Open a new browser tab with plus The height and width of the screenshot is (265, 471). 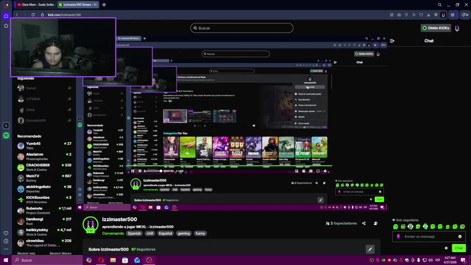pyautogui.click(x=104, y=5)
